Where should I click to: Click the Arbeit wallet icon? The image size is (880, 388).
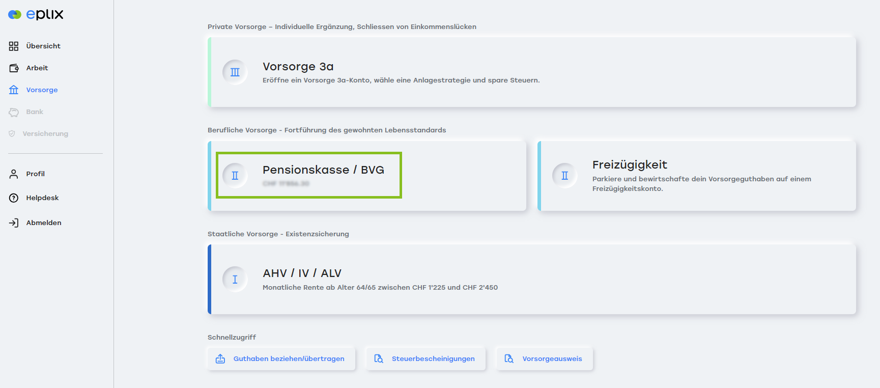point(14,68)
